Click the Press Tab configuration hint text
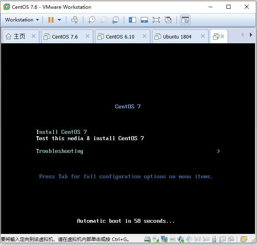The height and width of the screenshot is (245, 257). 126,177
